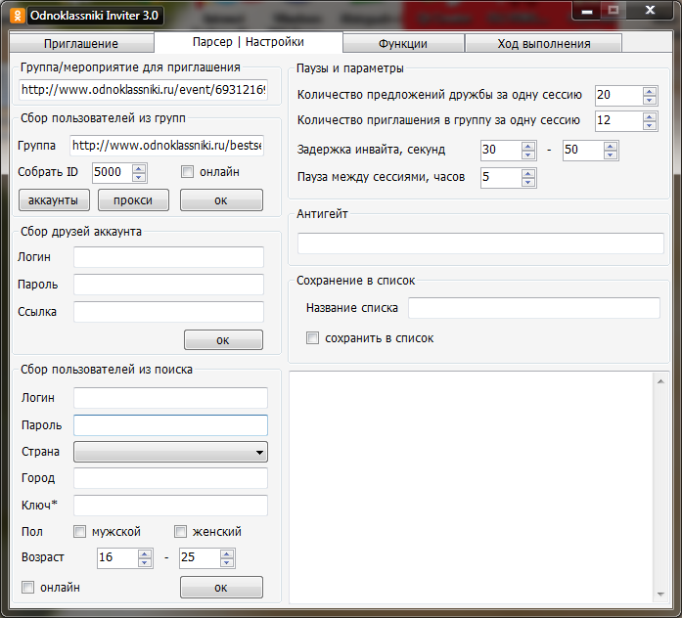Decrease friend requests per session count
The width and height of the screenshot is (682, 618).
point(650,100)
